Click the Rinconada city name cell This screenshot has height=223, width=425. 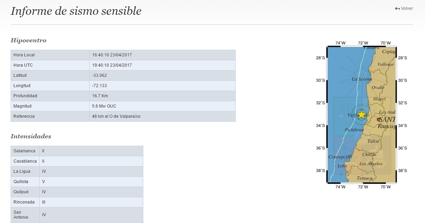(x=24, y=202)
